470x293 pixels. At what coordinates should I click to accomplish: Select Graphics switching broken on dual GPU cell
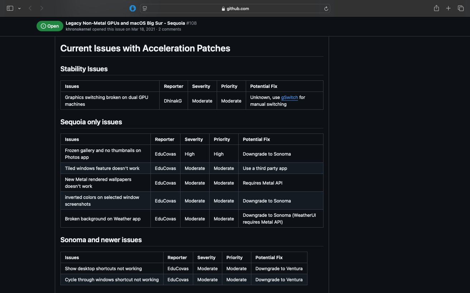[x=110, y=101]
